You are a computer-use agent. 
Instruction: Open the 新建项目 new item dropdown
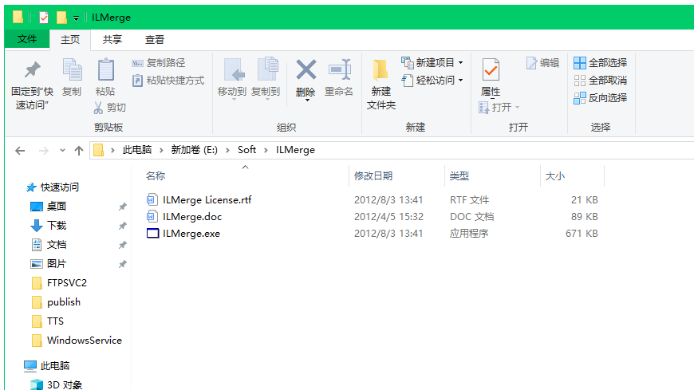click(432, 63)
